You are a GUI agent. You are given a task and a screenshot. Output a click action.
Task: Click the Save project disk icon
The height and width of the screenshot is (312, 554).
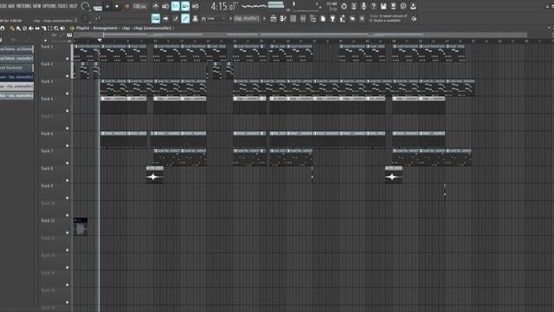tap(383, 6)
